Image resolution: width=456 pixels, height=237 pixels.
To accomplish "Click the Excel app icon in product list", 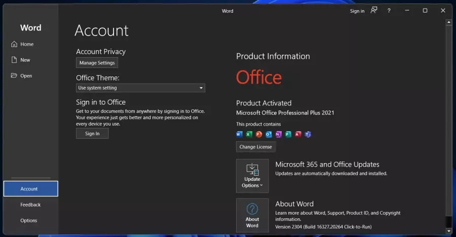I will pyautogui.click(x=249, y=134).
